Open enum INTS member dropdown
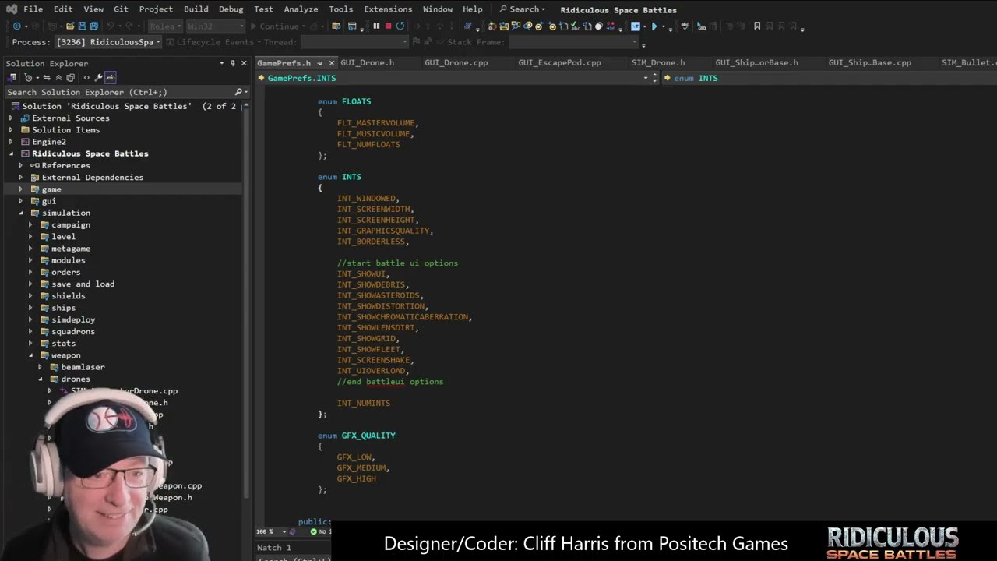Viewport: 997px width, 561px height. coord(830,78)
